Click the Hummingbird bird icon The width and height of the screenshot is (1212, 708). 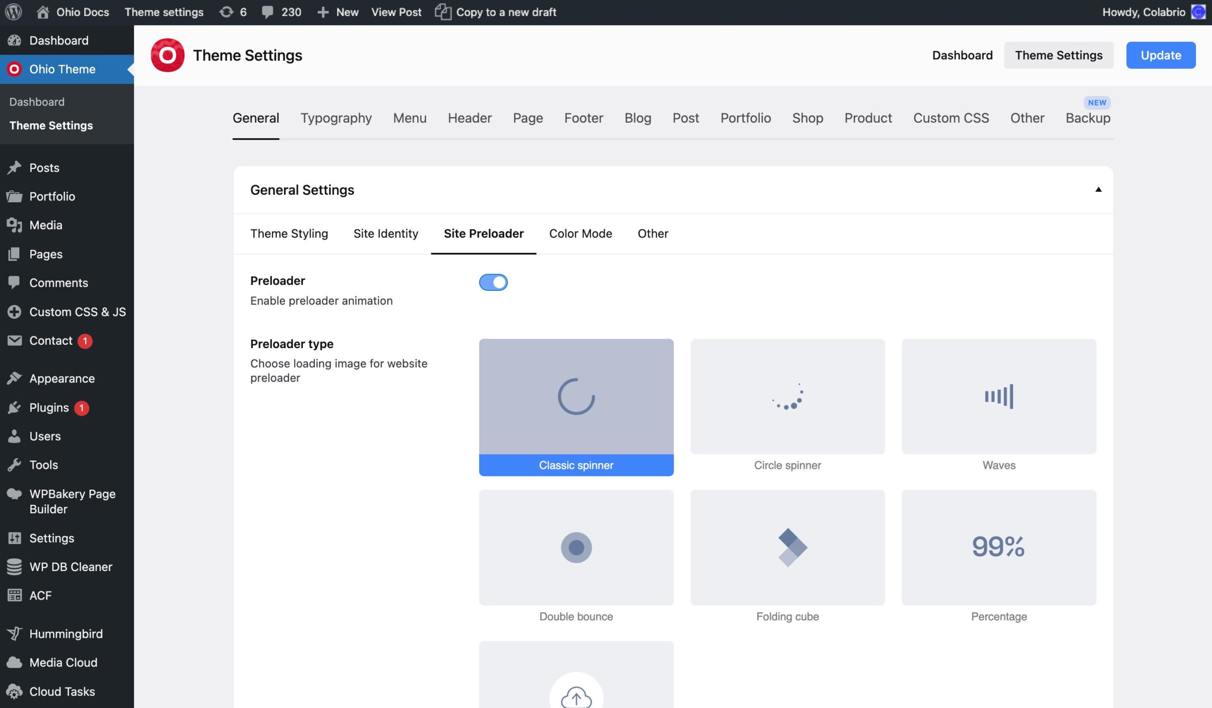pos(14,634)
